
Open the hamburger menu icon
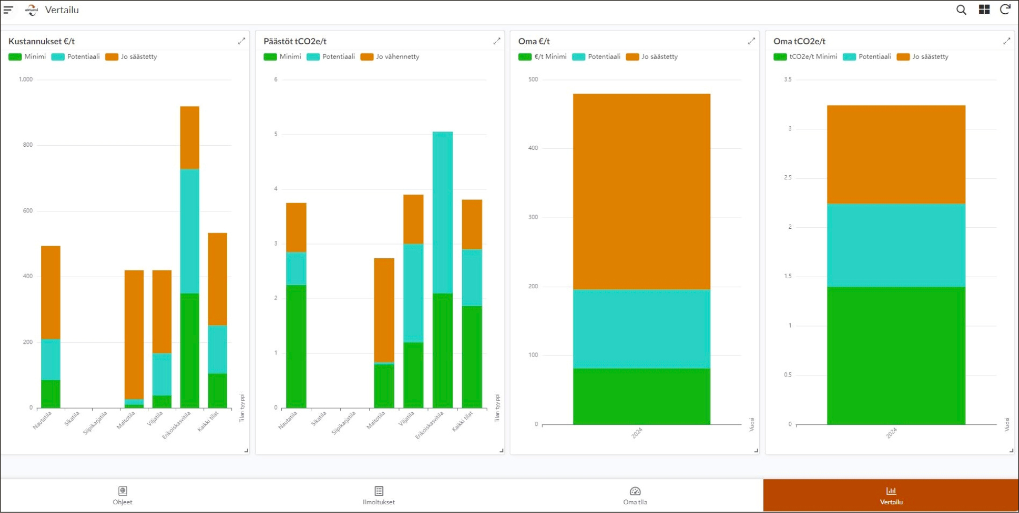coord(8,10)
